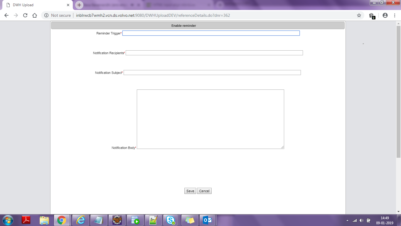Click the Notification Body label
Image resolution: width=401 pixels, height=226 pixels.
coord(124,148)
